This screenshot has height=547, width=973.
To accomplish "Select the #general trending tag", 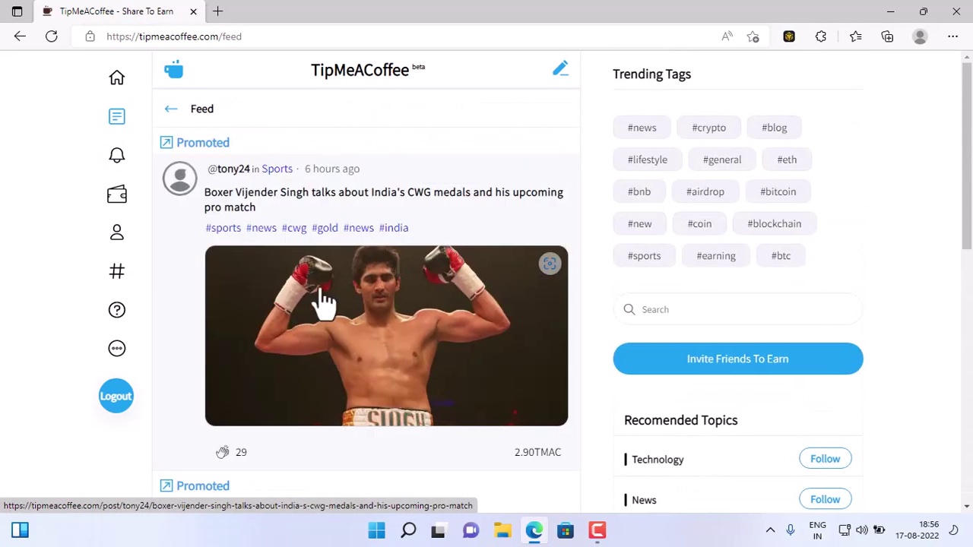I will click(x=722, y=160).
